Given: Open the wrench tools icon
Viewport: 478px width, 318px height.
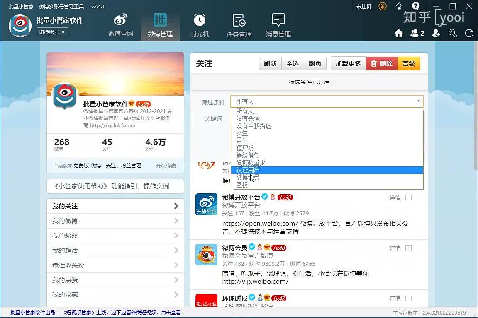Looking at the screenshot, I should click(453, 34).
